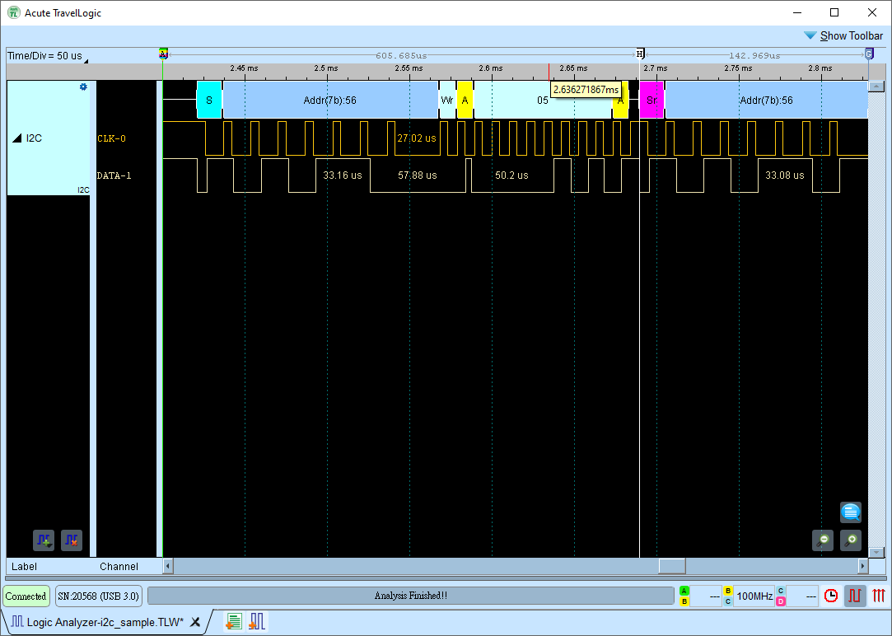Click the Analysis Finished progress bar
892x636 pixels.
click(x=411, y=596)
